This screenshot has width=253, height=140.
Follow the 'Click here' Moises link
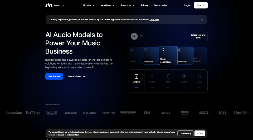(154, 20)
